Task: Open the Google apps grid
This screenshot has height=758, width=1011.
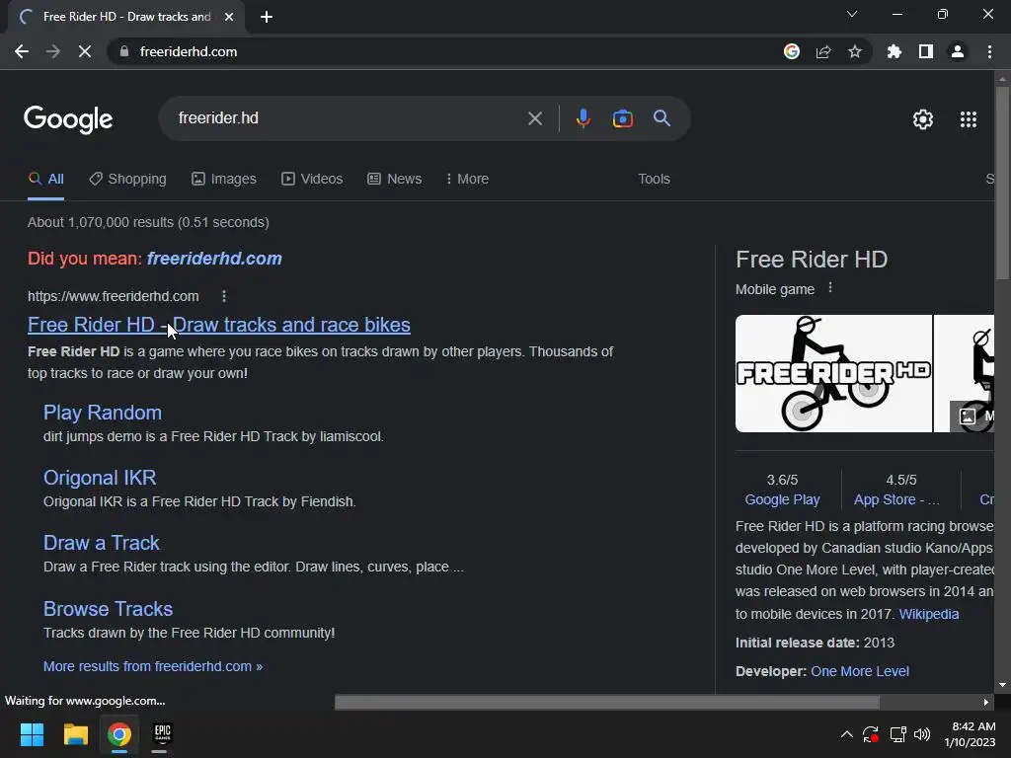Action: coord(969,119)
